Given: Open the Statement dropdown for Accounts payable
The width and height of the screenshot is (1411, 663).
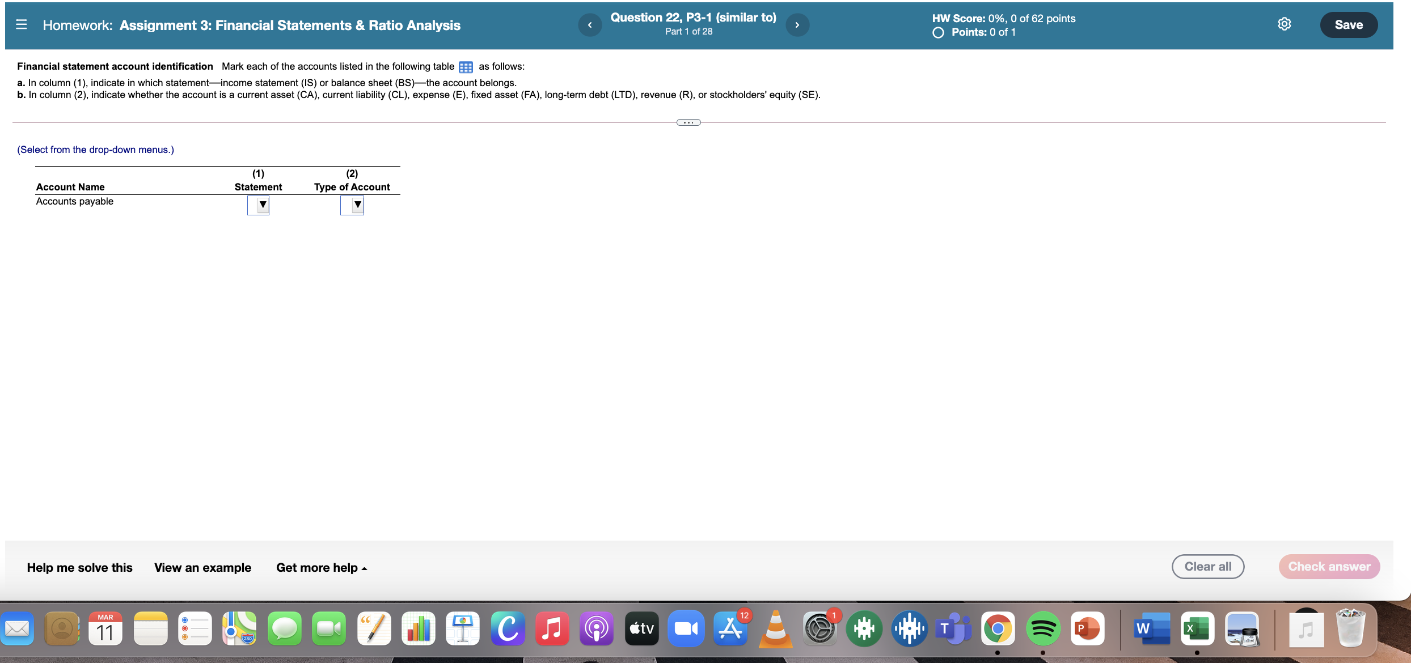Looking at the screenshot, I should (x=259, y=205).
